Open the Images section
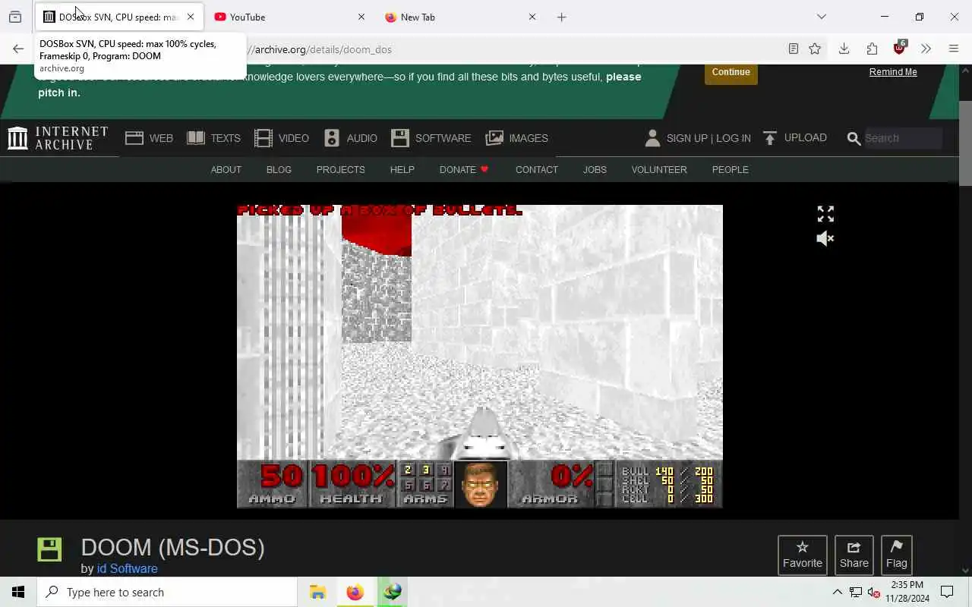 coord(516,138)
